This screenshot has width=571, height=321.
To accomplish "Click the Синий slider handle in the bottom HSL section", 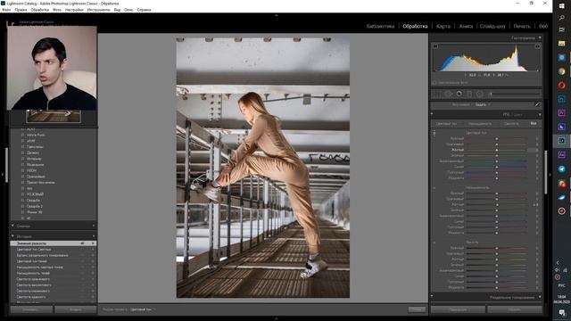I will click(496, 276).
